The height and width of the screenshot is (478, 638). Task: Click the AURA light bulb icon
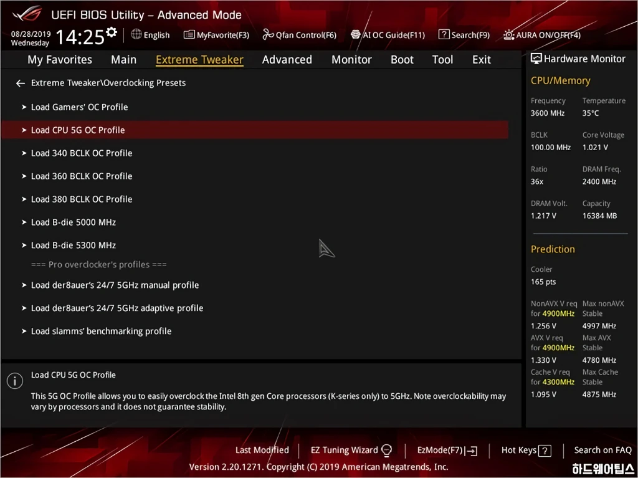508,35
